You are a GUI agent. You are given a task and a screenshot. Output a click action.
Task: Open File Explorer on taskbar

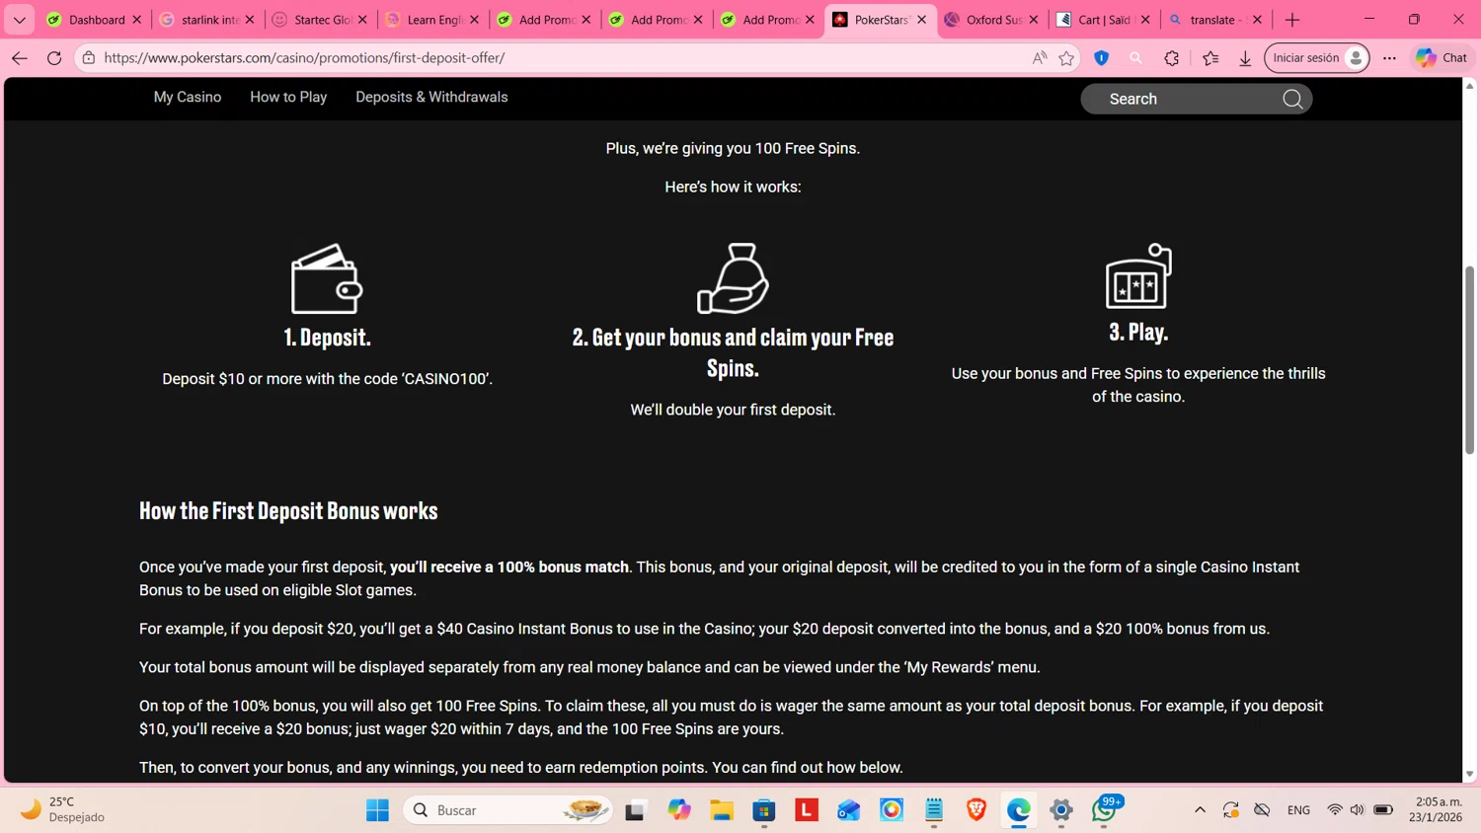722,810
